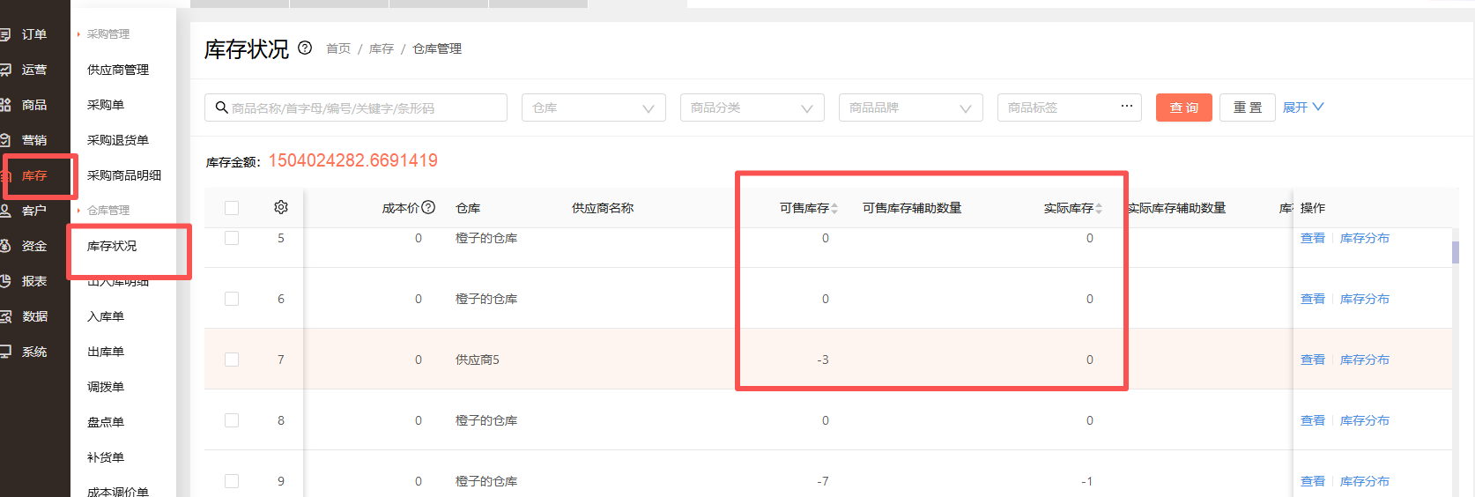Click the 查询 search button
The width and height of the screenshot is (1475, 497).
coord(1184,108)
